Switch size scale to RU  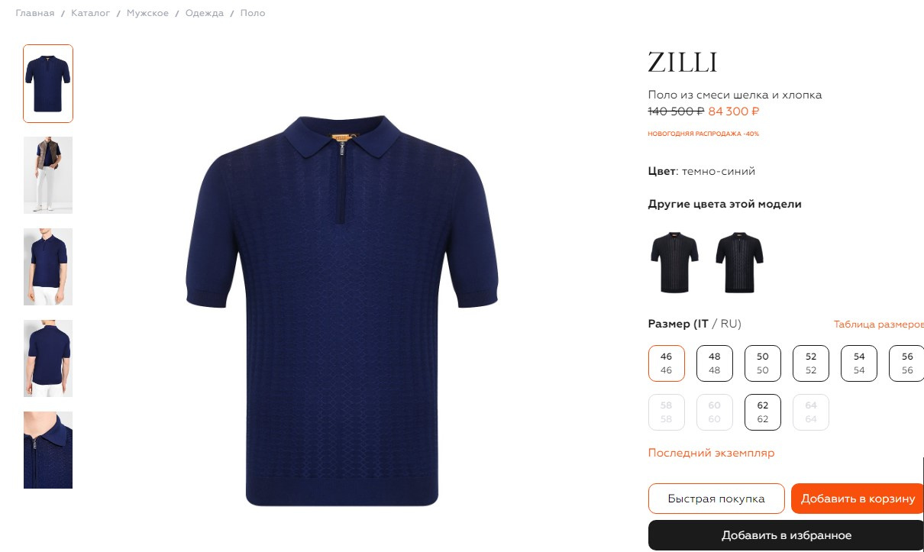pyautogui.click(x=731, y=324)
